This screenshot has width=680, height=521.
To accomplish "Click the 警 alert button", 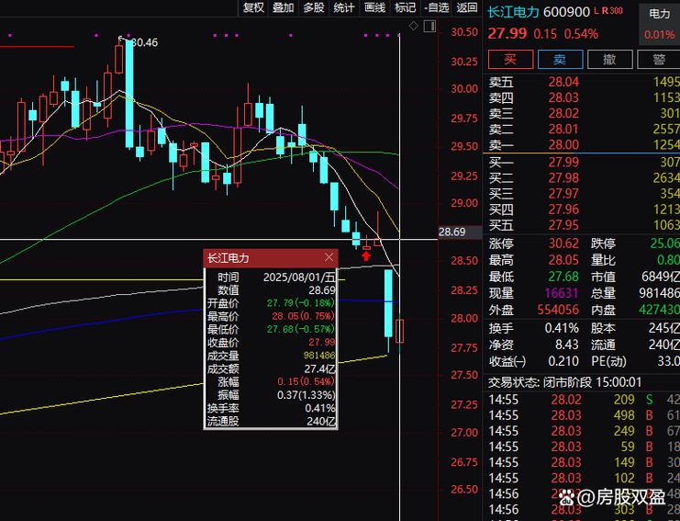I will click(x=658, y=60).
